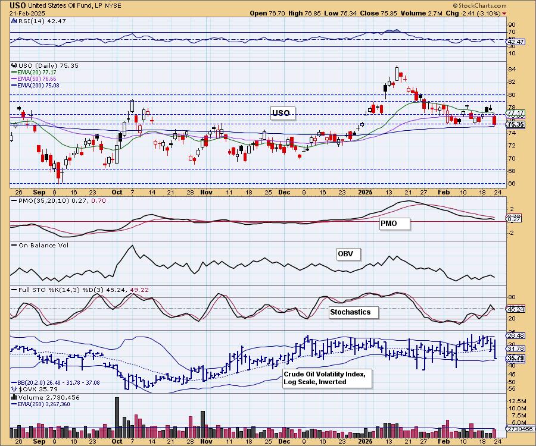Click the USO (Daily) 75.35 legend text
Image resolution: width=536 pixels, height=446 pixels.
[49, 65]
